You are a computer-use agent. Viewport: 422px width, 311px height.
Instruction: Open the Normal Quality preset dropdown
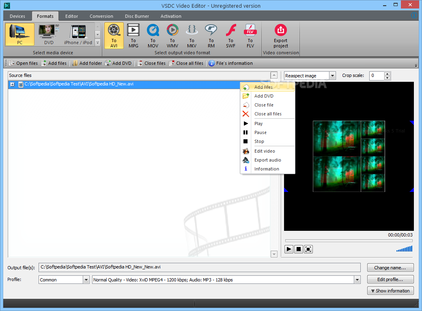click(357, 280)
